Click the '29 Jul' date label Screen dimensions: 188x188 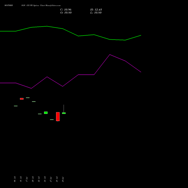tap(63, 179)
